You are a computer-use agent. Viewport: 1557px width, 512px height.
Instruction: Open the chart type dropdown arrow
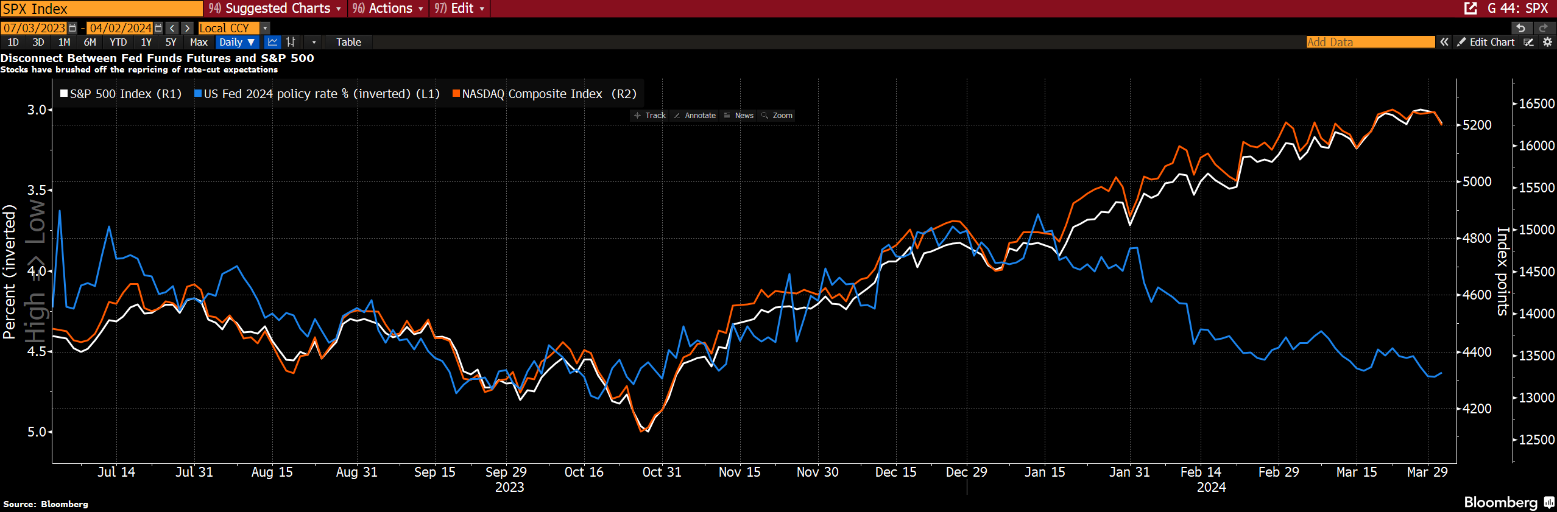point(314,42)
